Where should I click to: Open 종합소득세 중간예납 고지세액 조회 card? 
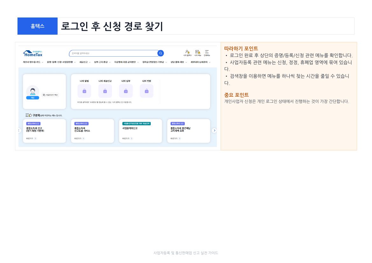pos(189,131)
